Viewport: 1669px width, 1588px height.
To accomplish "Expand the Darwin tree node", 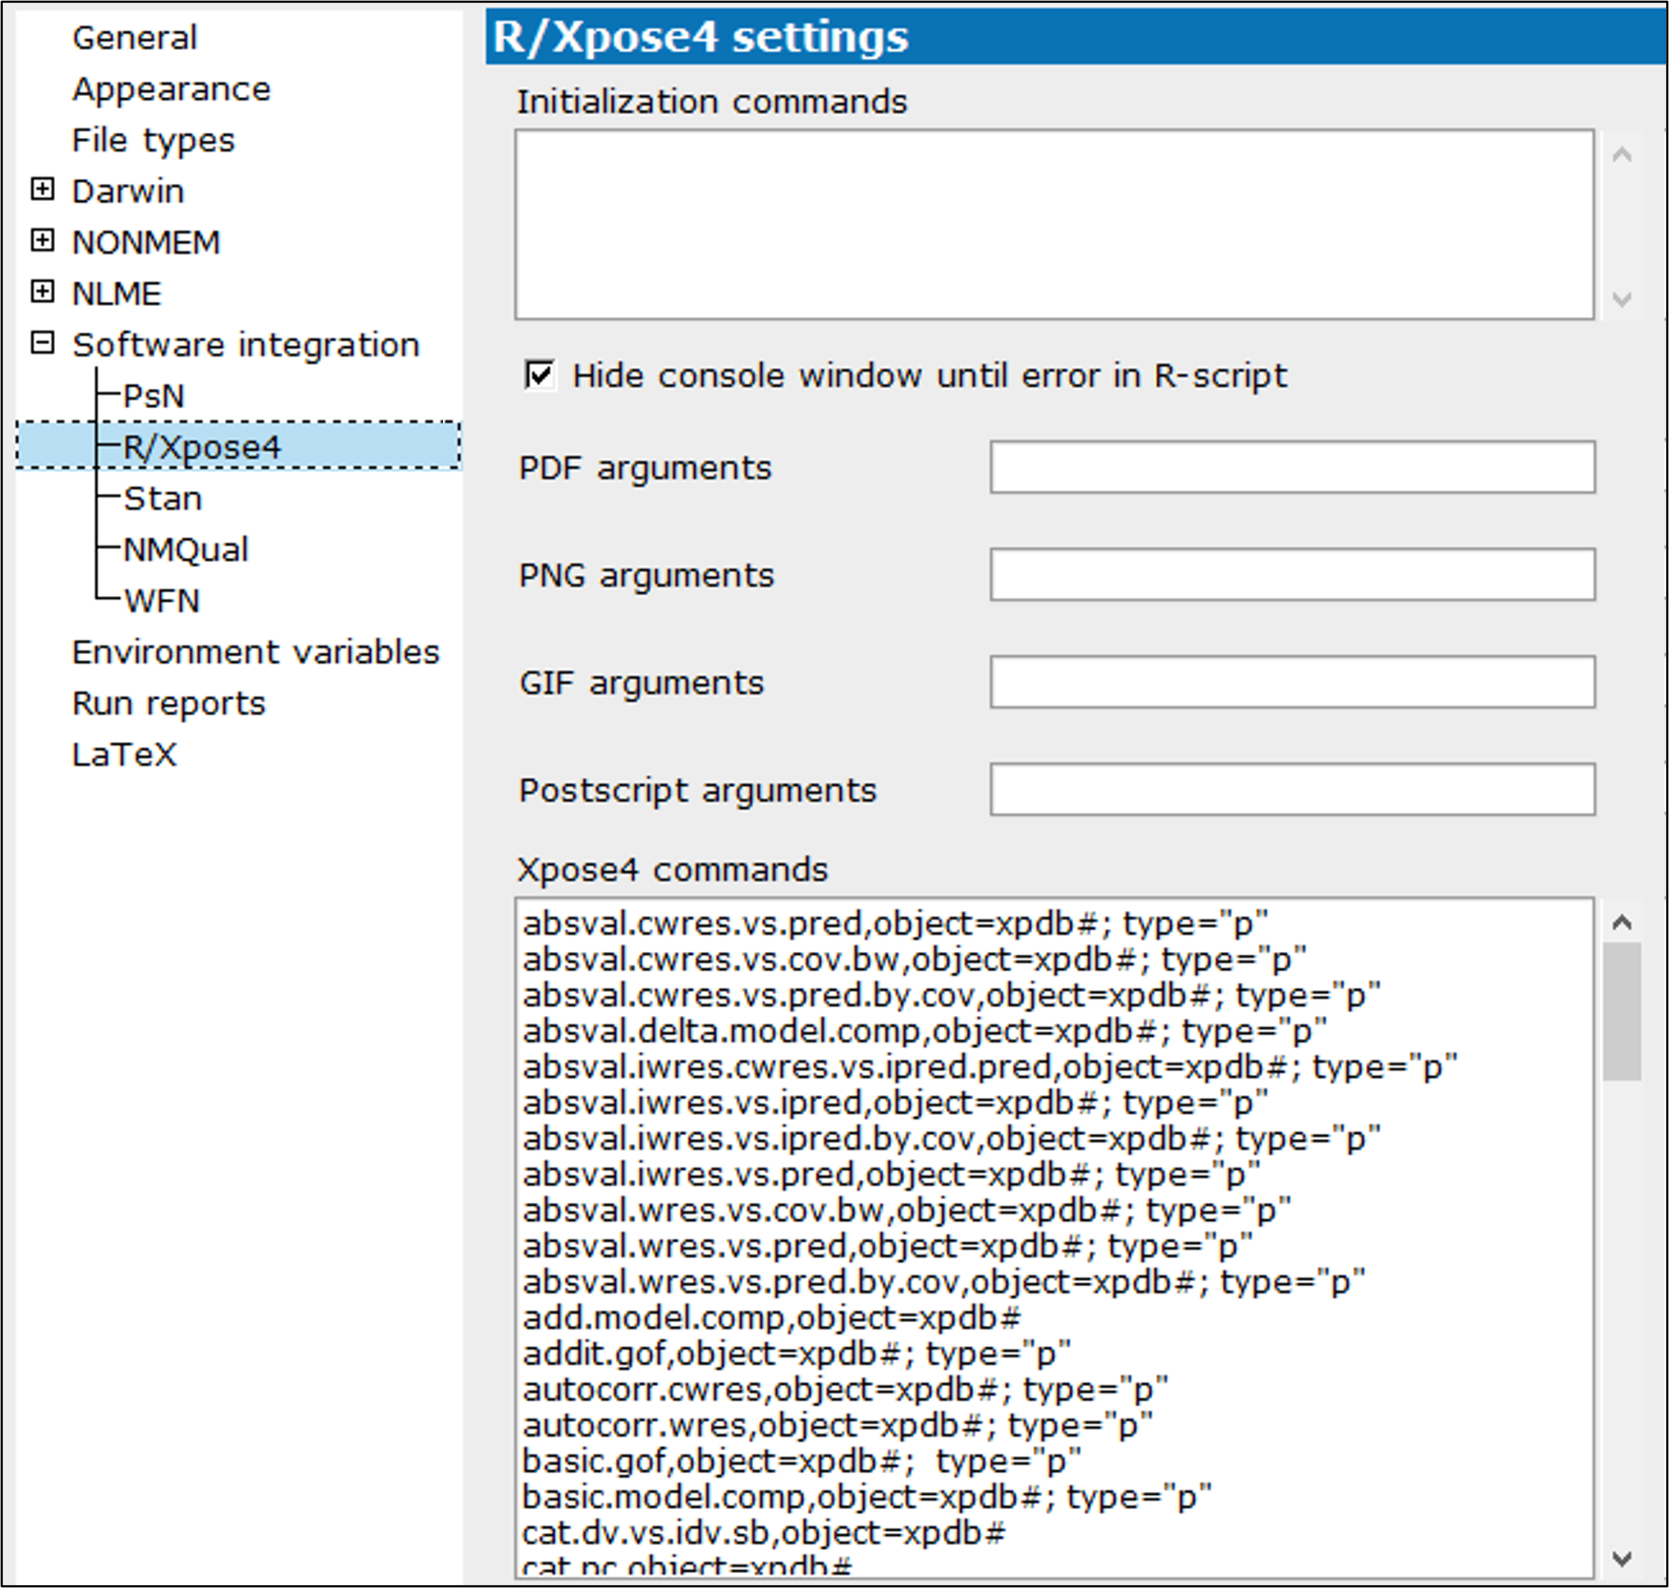I will (42, 188).
